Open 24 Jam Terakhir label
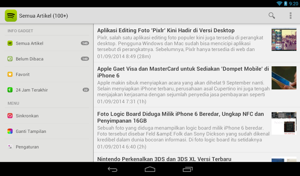The height and width of the screenshot is (176, 300). click(x=32, y=90)
